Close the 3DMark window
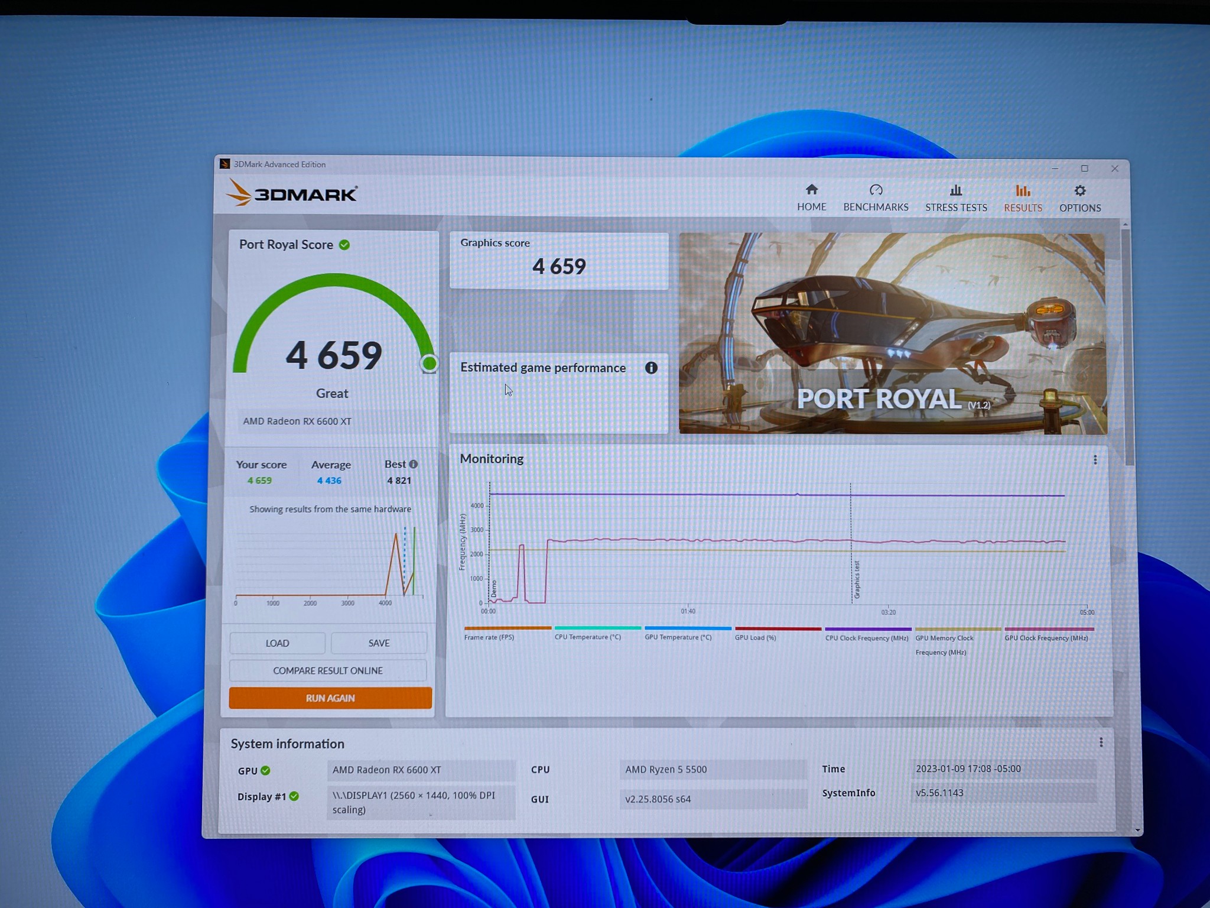The width and height of the screenshot is (1210, 908). [1114, 168]
